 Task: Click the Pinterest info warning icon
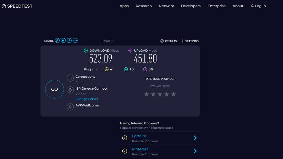(125, 151)
